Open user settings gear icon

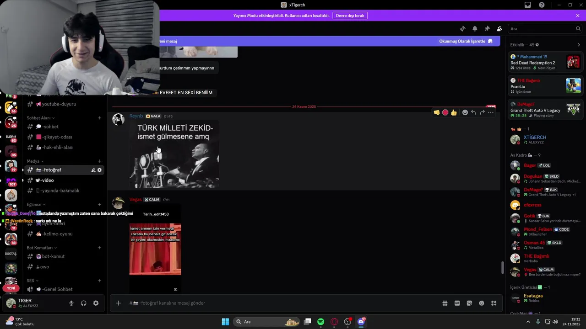click(x=96, y=303)
